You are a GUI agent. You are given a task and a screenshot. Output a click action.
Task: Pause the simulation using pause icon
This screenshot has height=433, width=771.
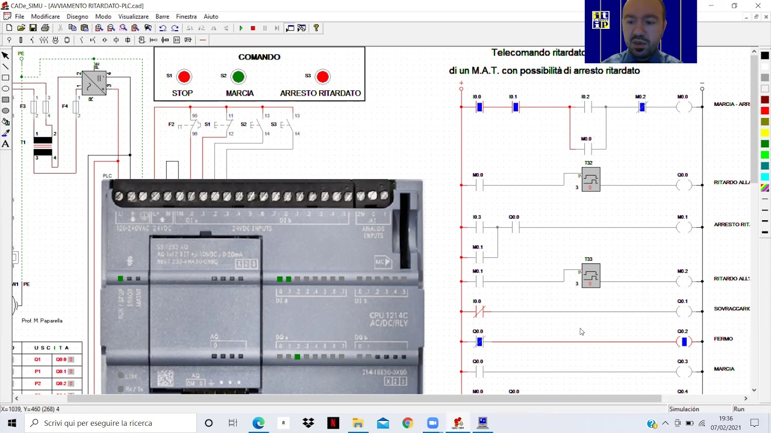[x=265, y=28]
